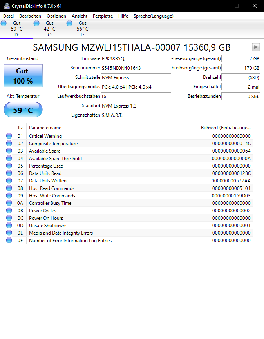Select raw value 000000000012BC
264x339 pixels.
(231, 173)
